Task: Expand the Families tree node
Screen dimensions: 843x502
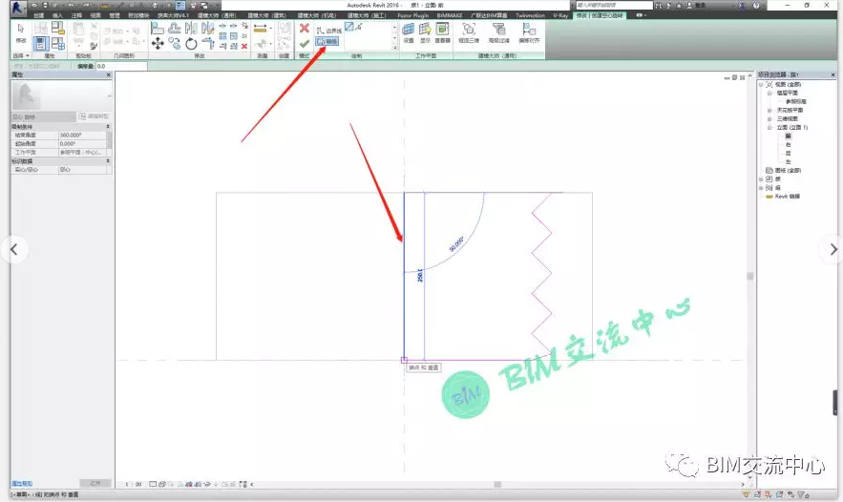Action: 761,179
